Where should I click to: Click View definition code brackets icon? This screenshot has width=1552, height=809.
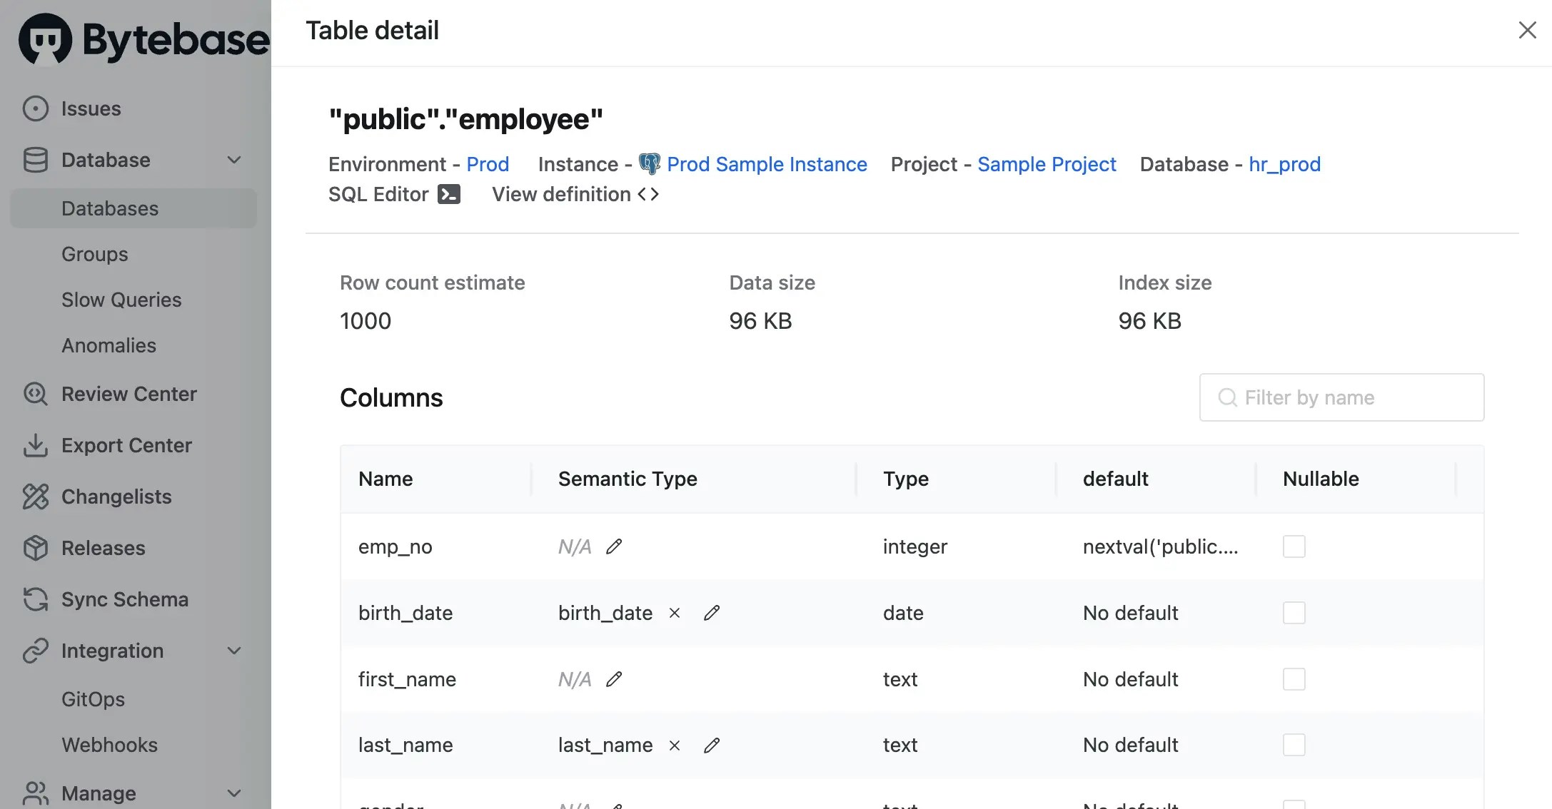(647, 194)
